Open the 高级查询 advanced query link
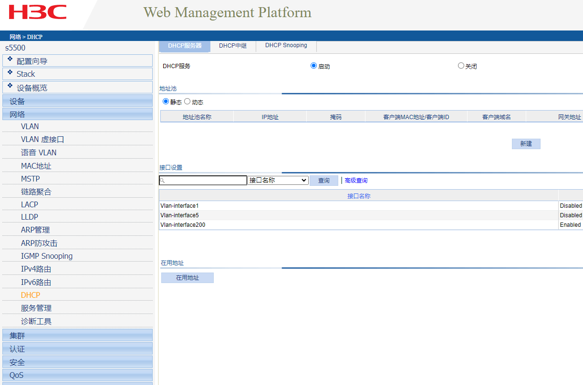The width and height of the screenshot is (583, 385). click(x=356, y=181)
